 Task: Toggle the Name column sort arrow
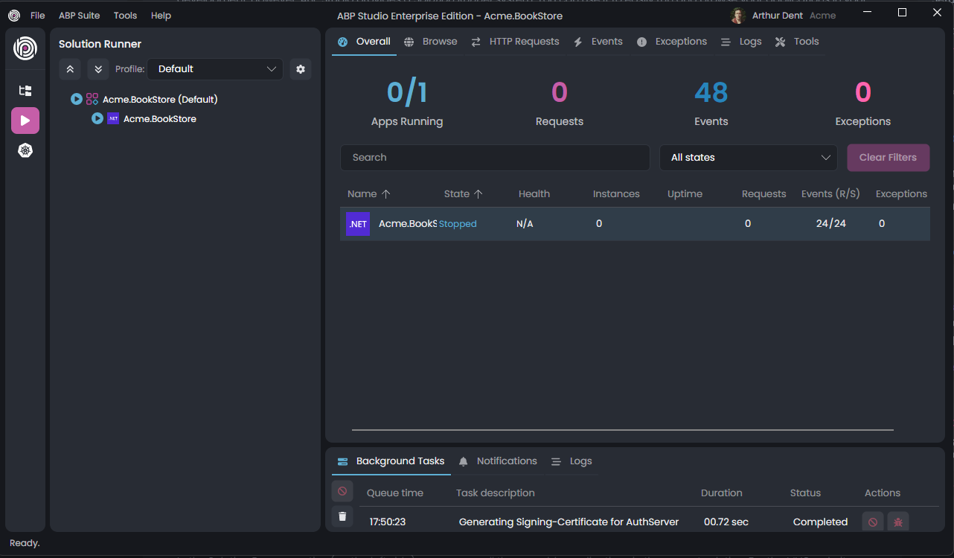pyautogui.click(x=387, y=193)
